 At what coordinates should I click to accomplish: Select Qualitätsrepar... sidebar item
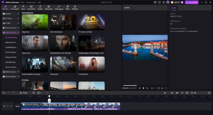click(x=11, y=48)
